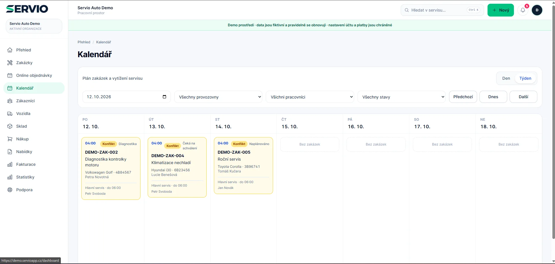Open the Všechny provozovny dropdown
This screenshot has height=264, width=555.
click(218, 97)
